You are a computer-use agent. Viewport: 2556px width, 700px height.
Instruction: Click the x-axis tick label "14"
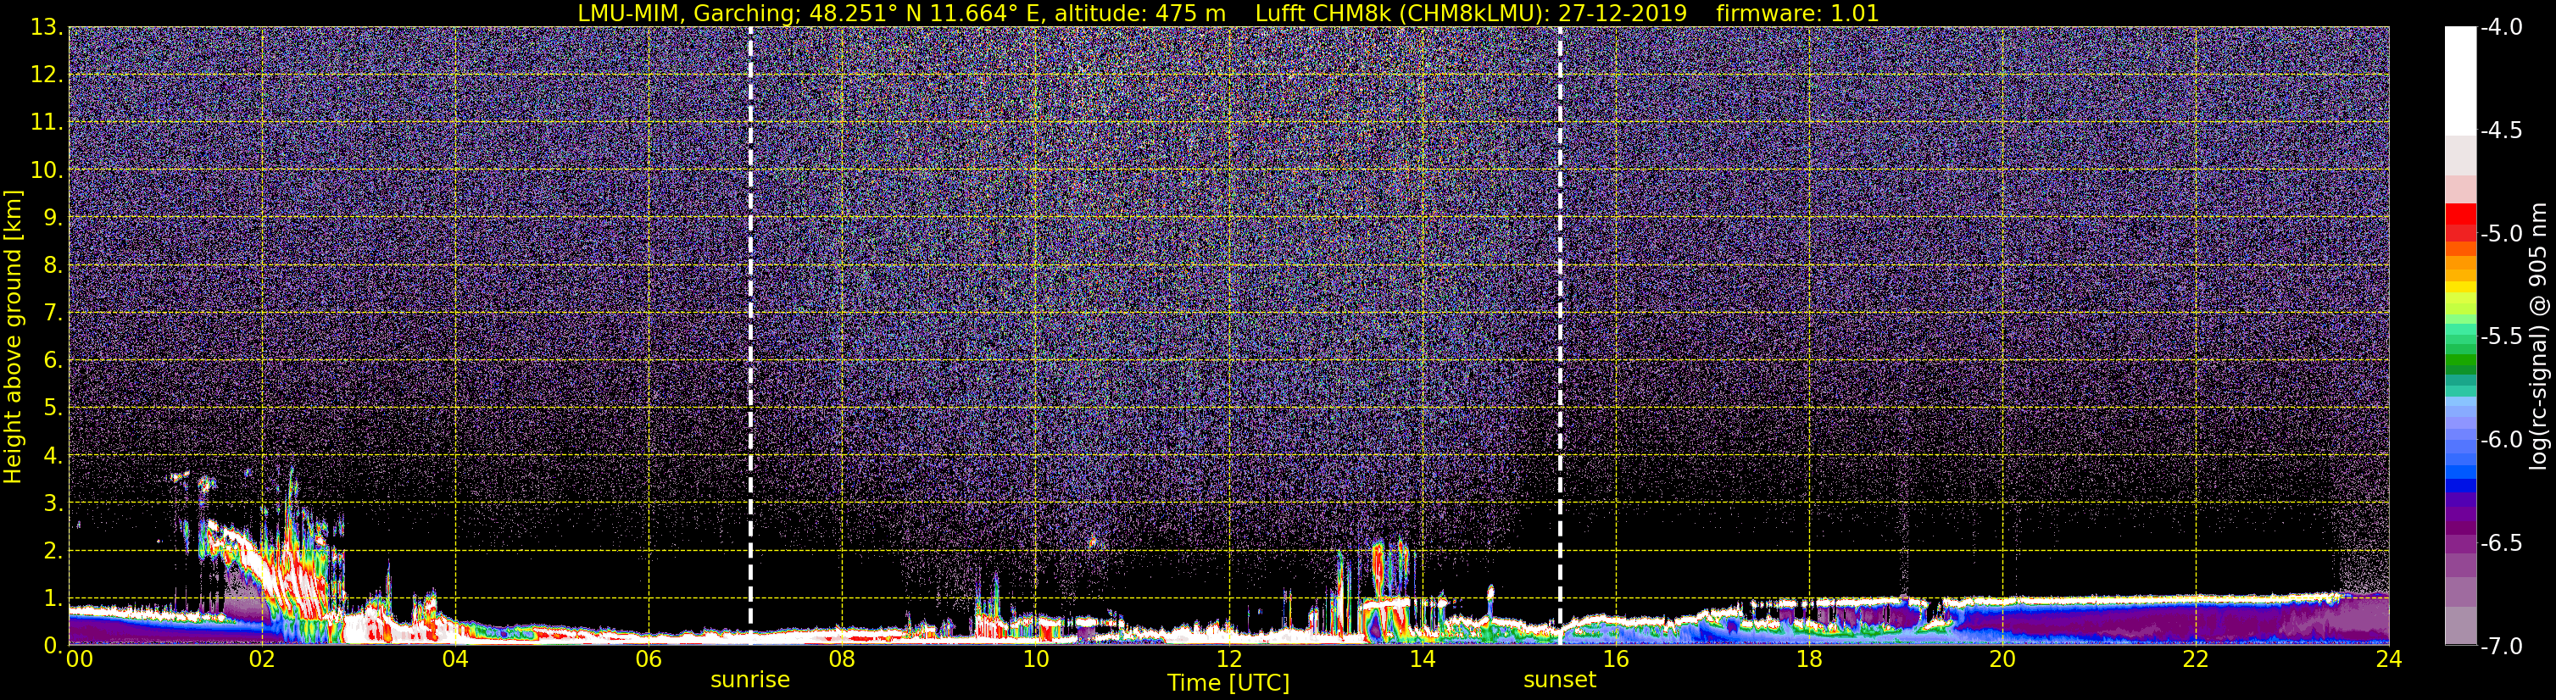coord(1422,659)
